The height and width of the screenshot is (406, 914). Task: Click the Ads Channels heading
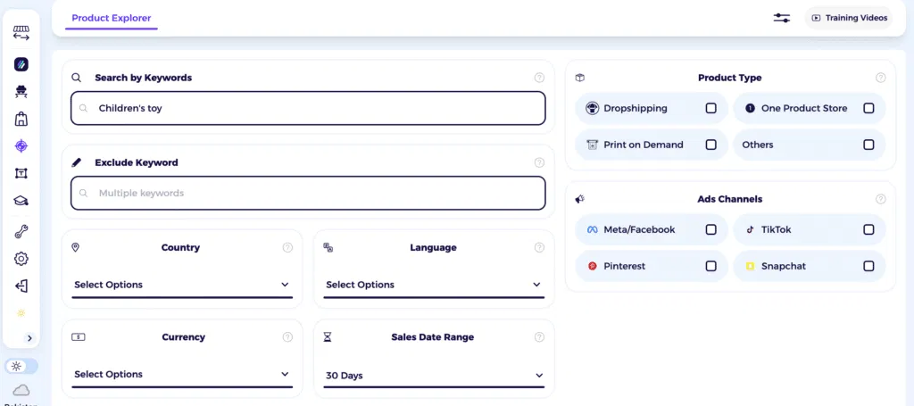point(729,199)
